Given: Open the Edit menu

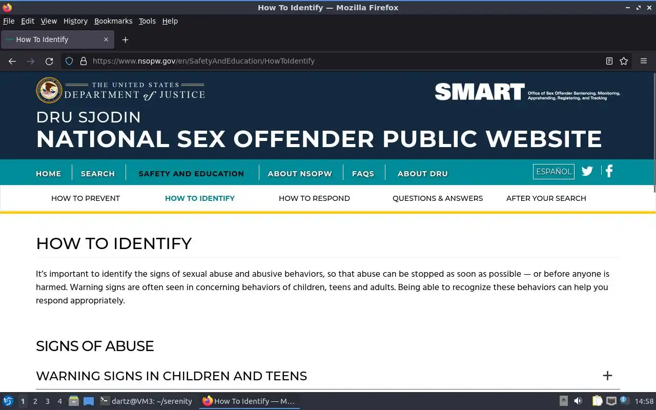Looking at the screenshot, I should 28,21.
